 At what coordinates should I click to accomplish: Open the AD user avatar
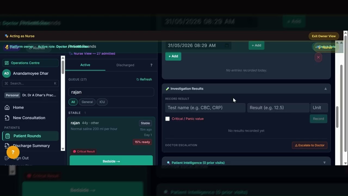pyautogui.click(x=7, y=73)
